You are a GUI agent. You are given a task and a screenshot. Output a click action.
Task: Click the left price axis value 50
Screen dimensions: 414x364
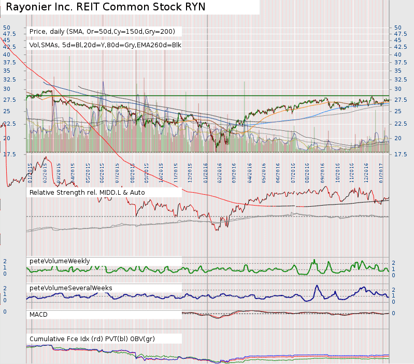click(x=7, y=28)
